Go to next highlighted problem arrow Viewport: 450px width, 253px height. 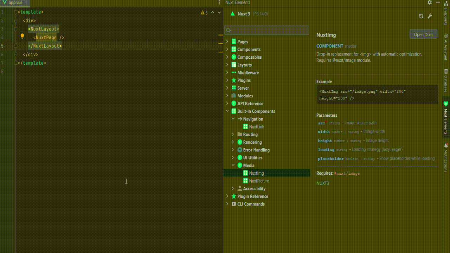pyautogui.click(x=219, y=13)
